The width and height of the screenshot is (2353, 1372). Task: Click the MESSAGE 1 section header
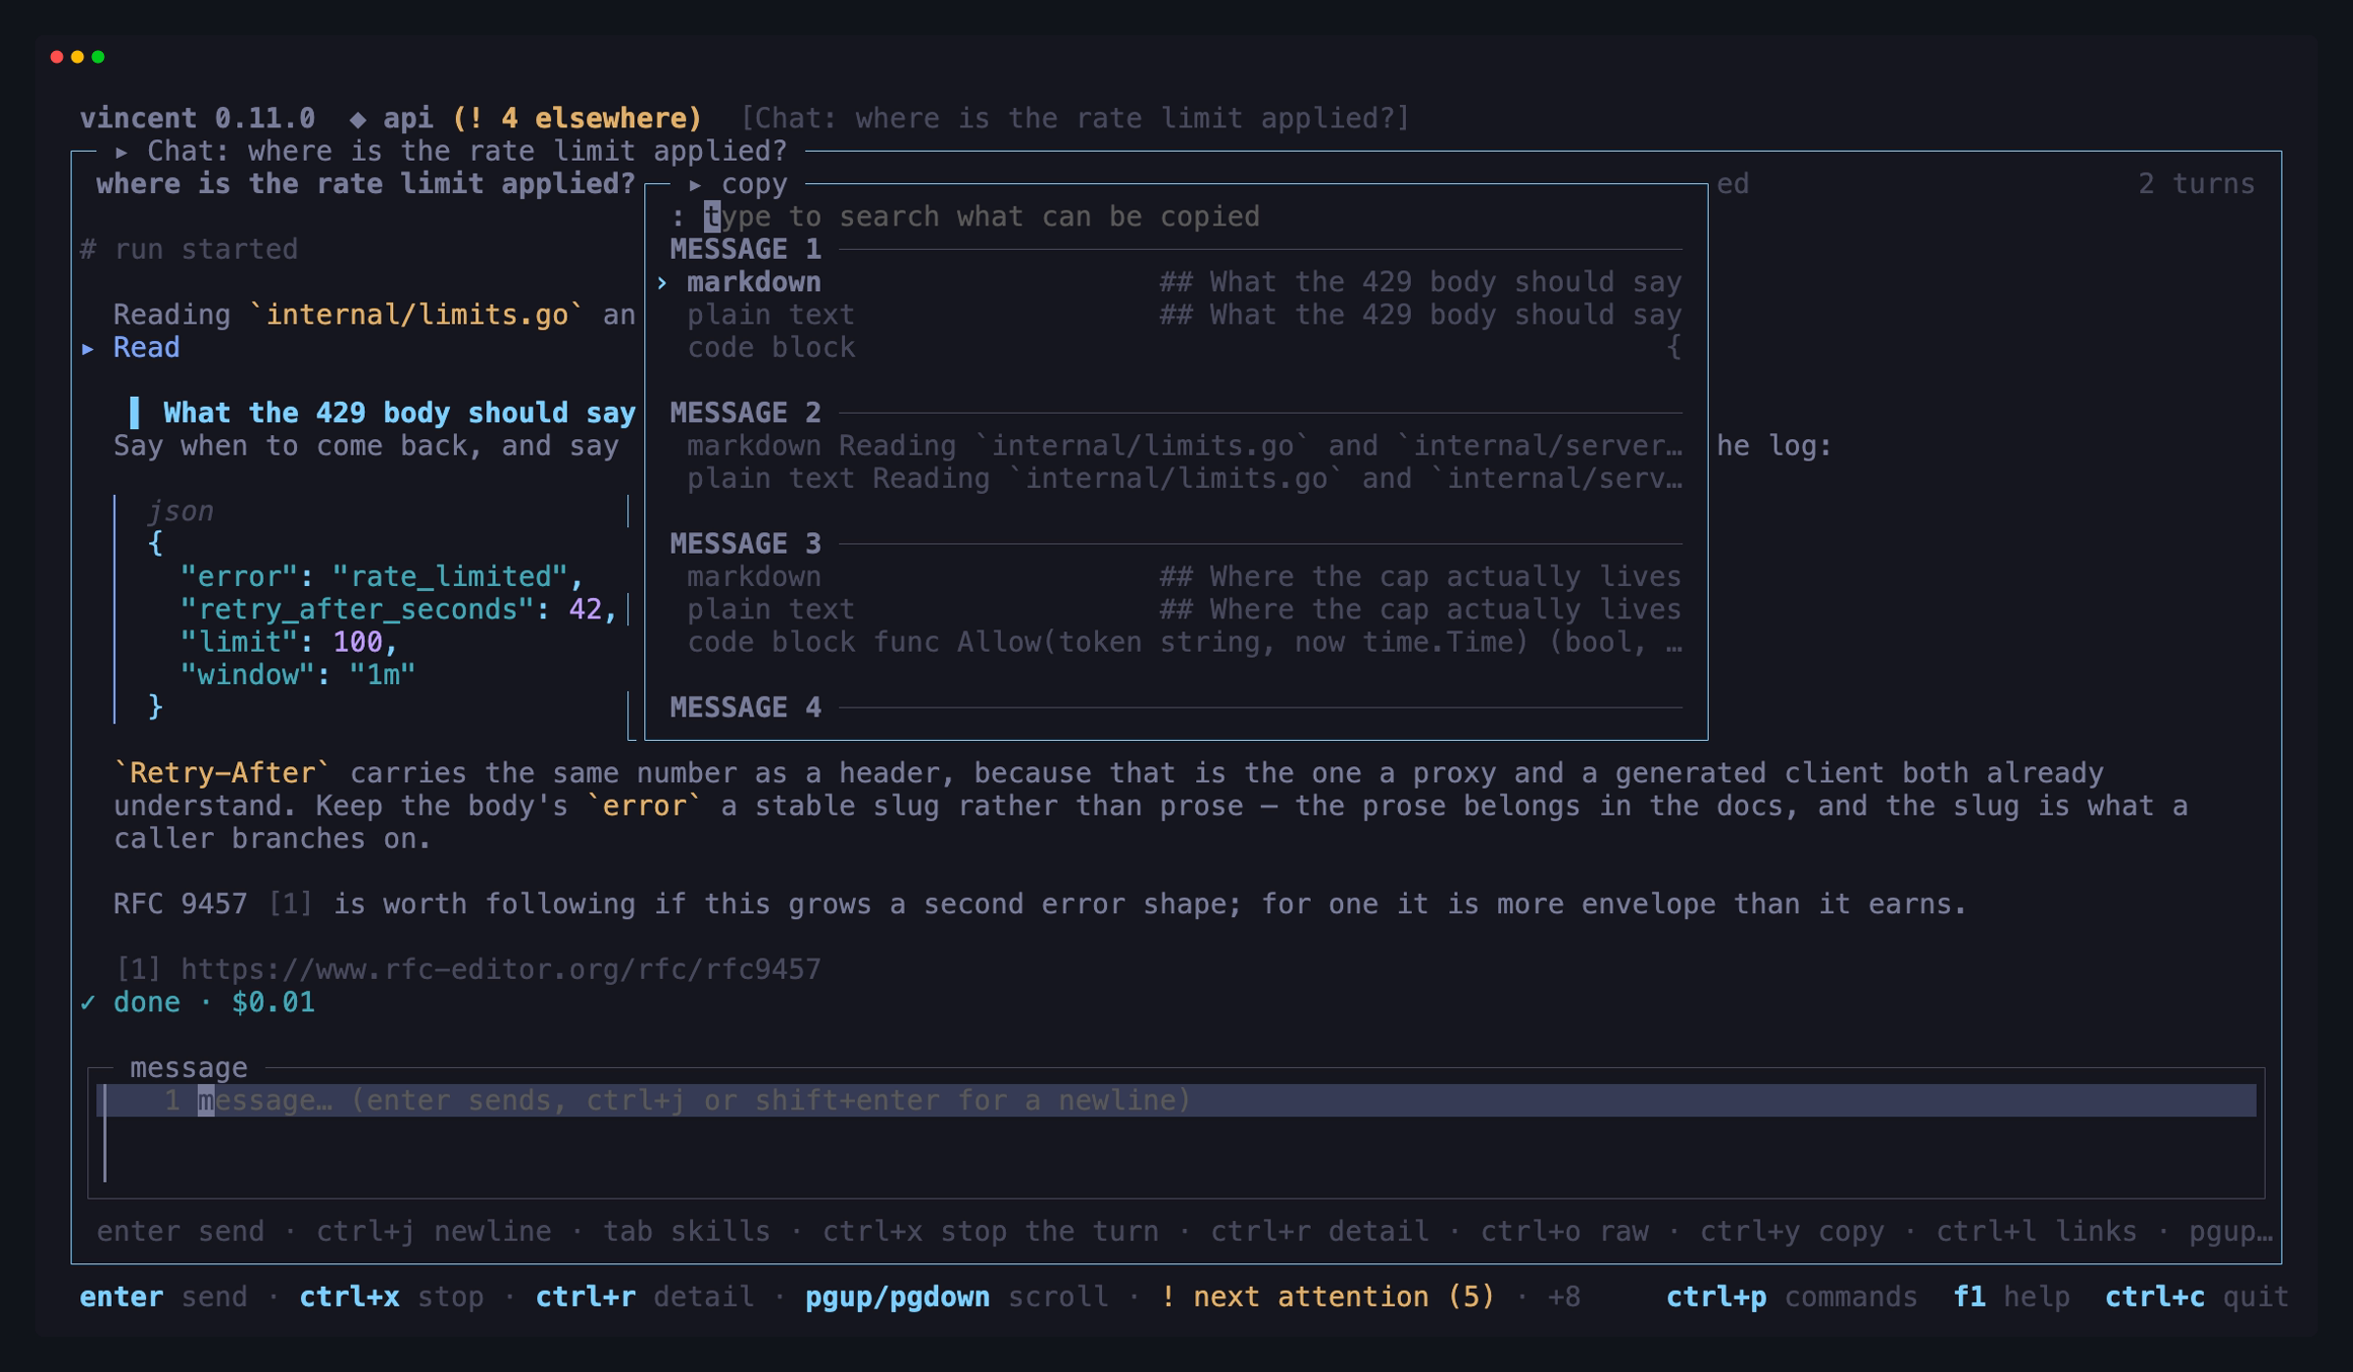tap(745, 250)
